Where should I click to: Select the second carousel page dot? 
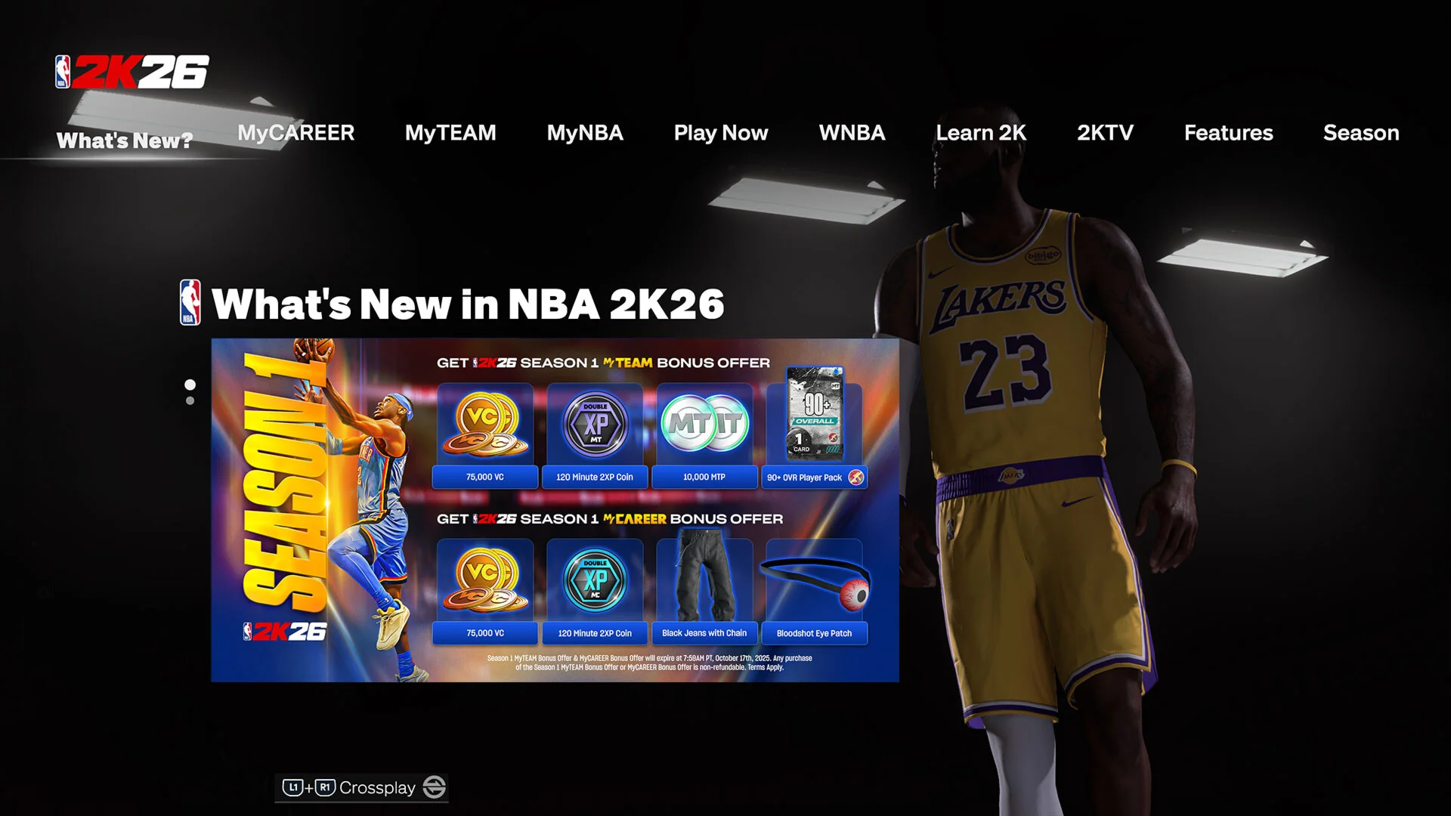[190, 401]
